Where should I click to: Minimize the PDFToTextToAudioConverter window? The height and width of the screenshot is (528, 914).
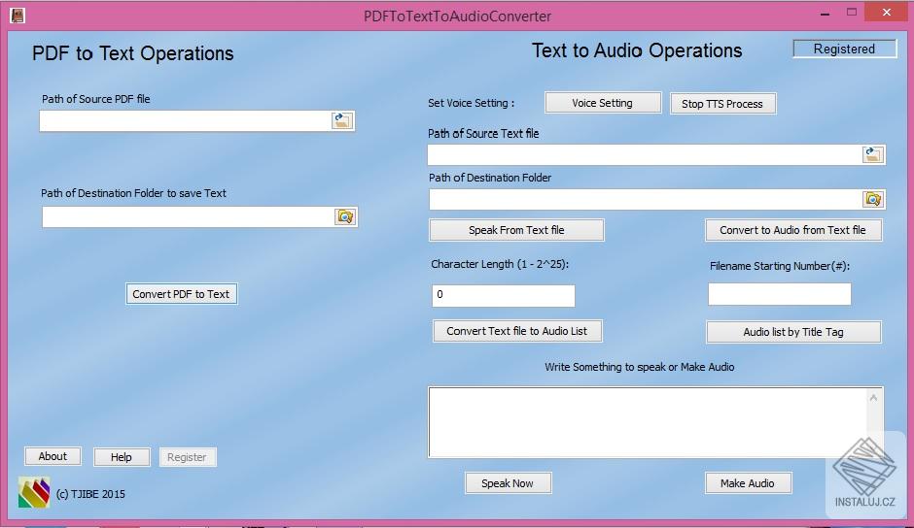825,14
